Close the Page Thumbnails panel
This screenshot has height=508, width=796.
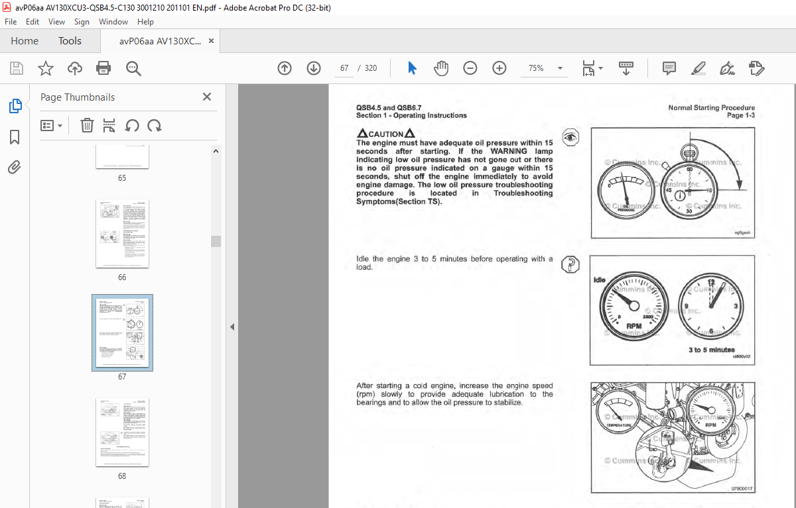[x=207, y=97]
